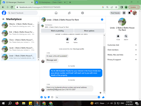Search in conversation with the magnifier icon
The image size is (141, 106).
point(126,36)
